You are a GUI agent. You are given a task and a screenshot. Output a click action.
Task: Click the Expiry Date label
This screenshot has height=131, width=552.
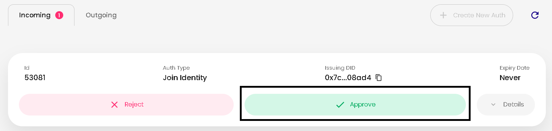(x=515, y=68)
